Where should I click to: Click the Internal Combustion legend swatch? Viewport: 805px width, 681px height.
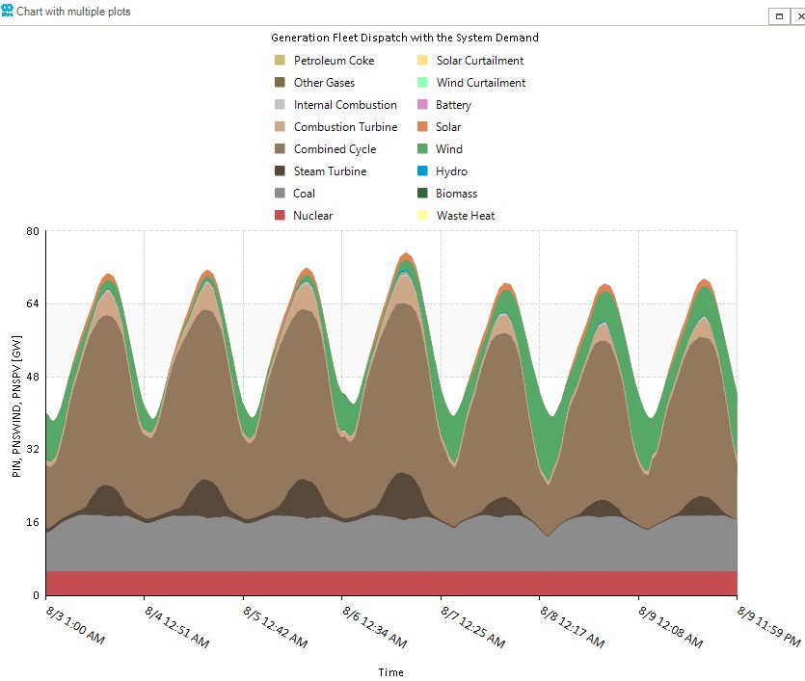pos(280,105)
